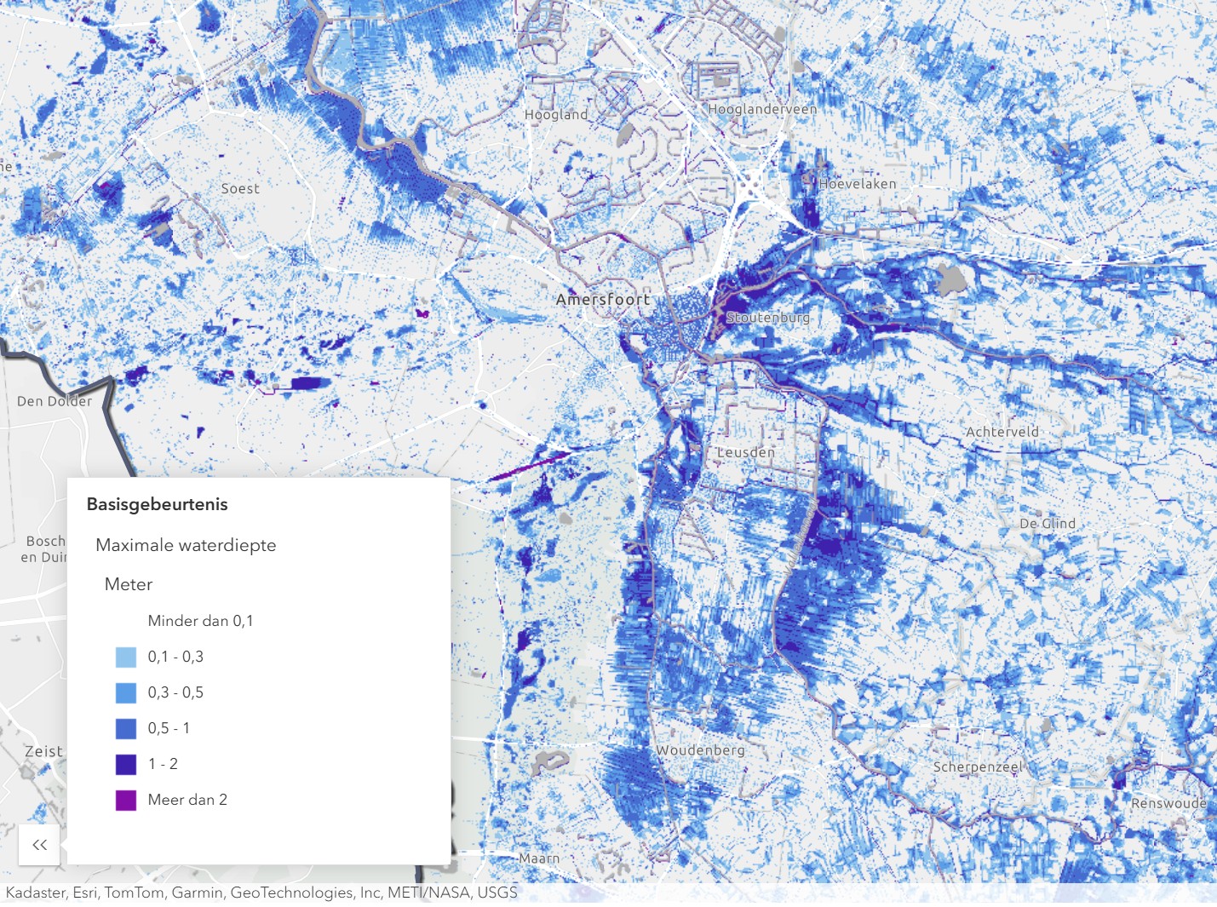Click the Leusden label on the map
The width and height of the screenshot is (1217, 907).
(746, 452)
